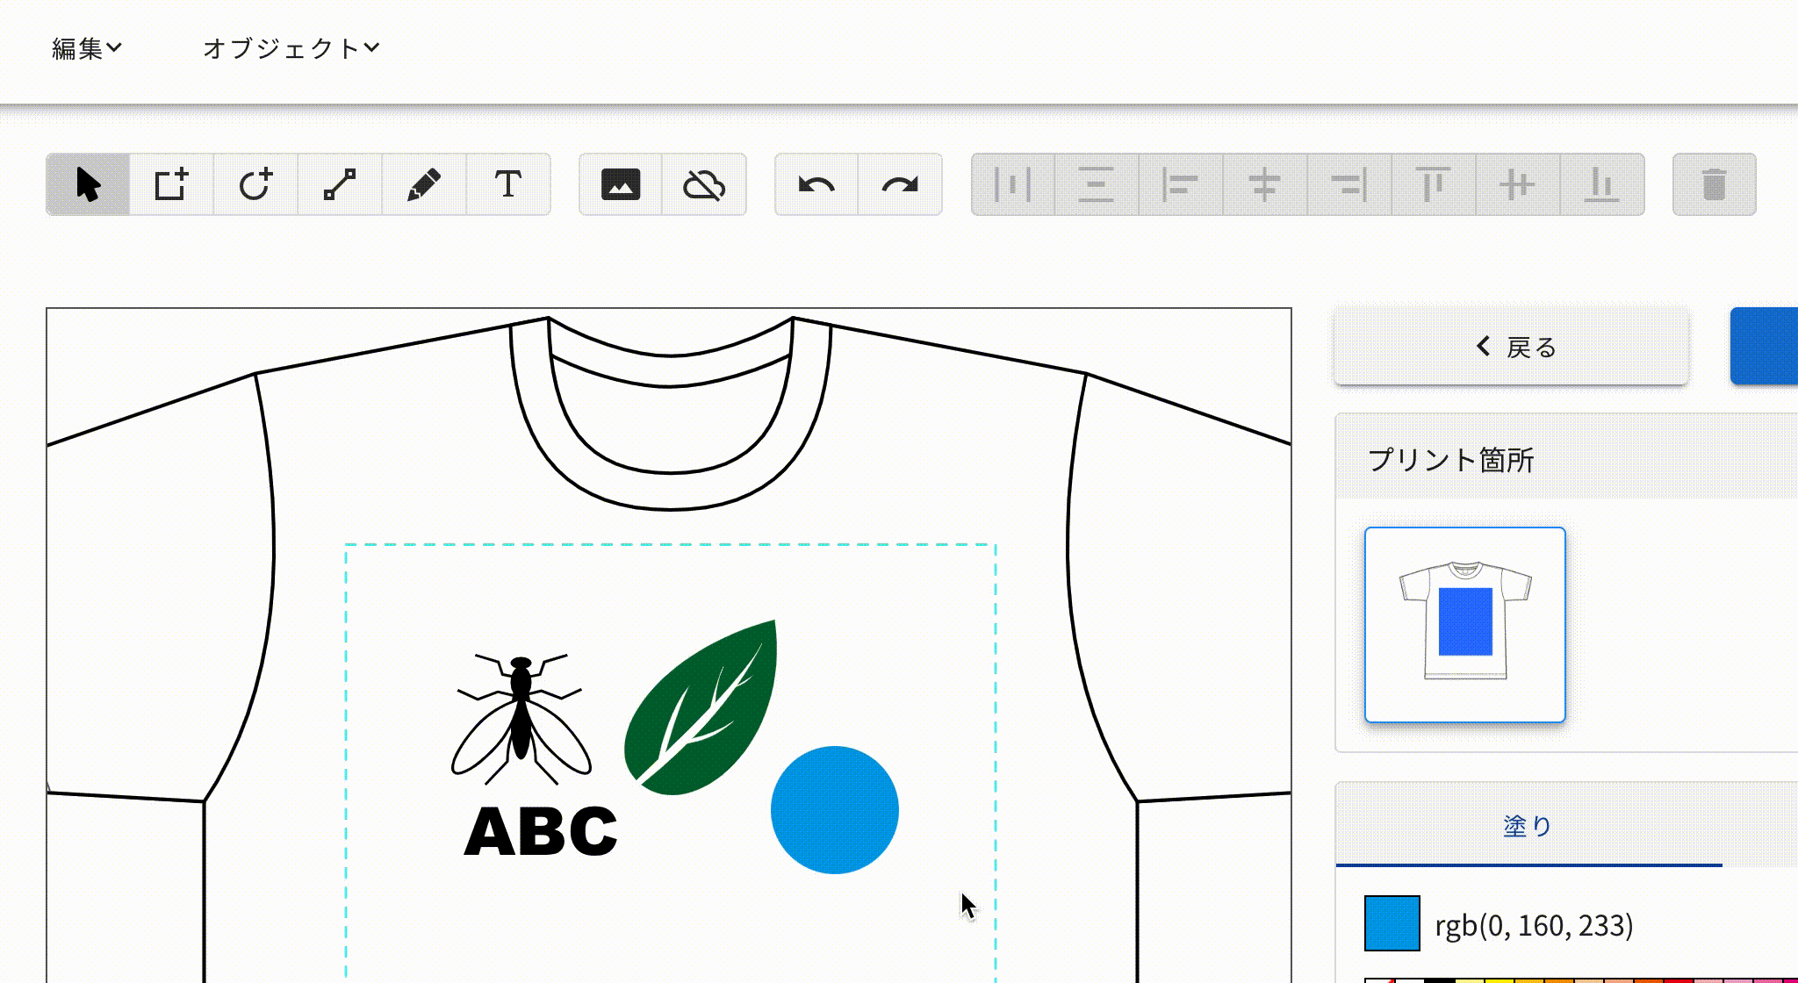Viewport: 1798px width, 983px height.
Task: Undo the last action
Action: (x=816, y=184)
